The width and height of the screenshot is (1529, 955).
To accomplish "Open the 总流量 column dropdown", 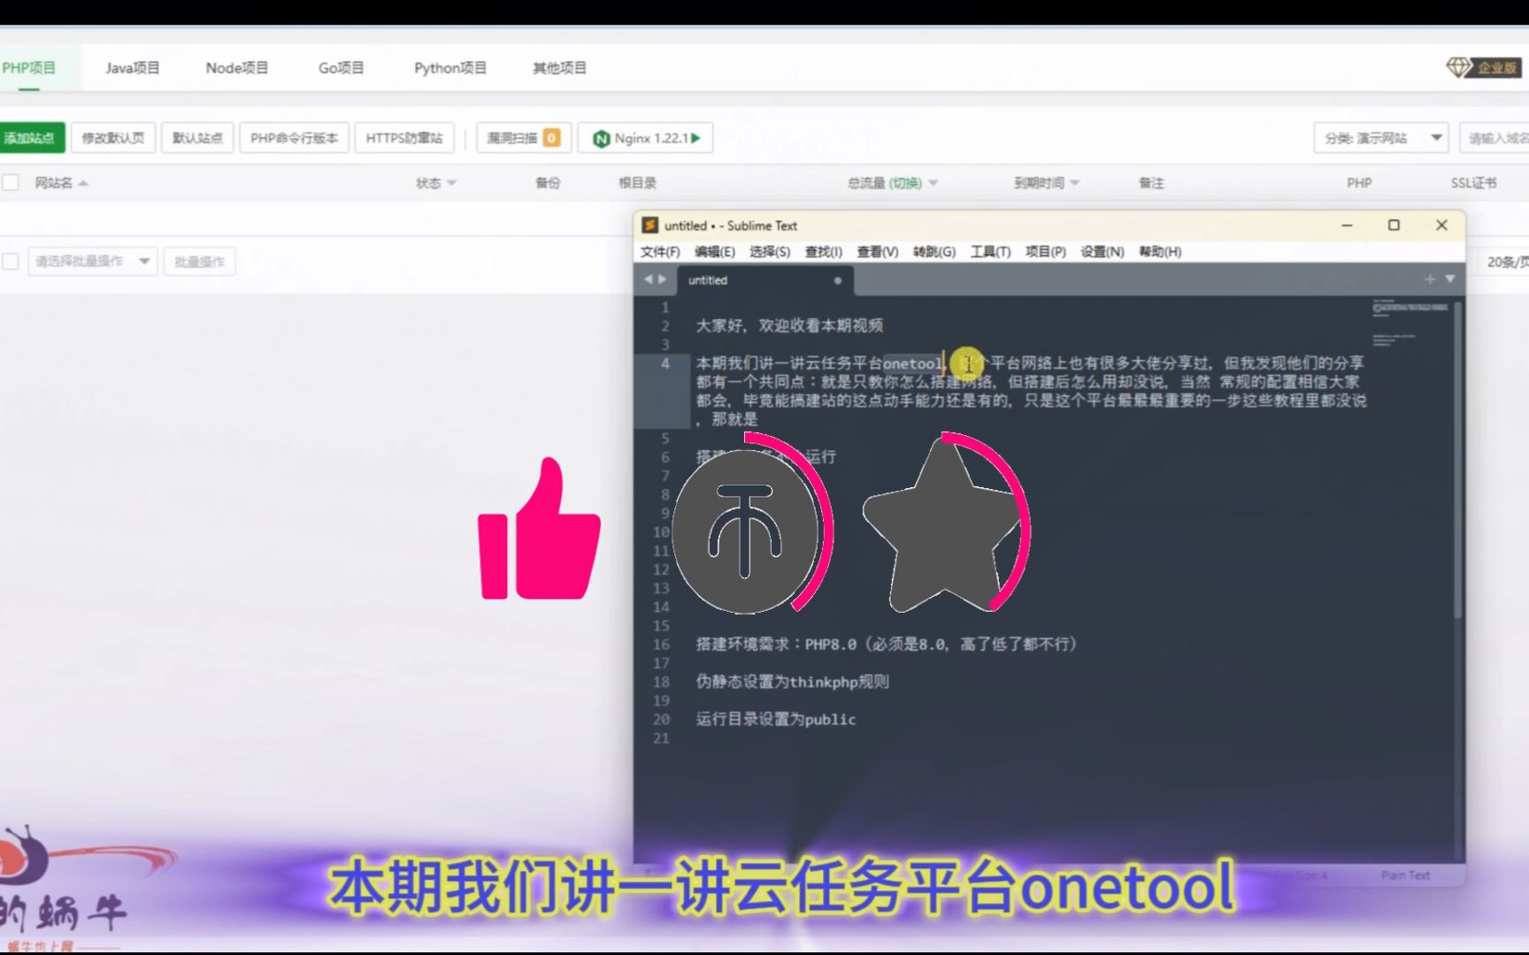I will pos(933,183).
